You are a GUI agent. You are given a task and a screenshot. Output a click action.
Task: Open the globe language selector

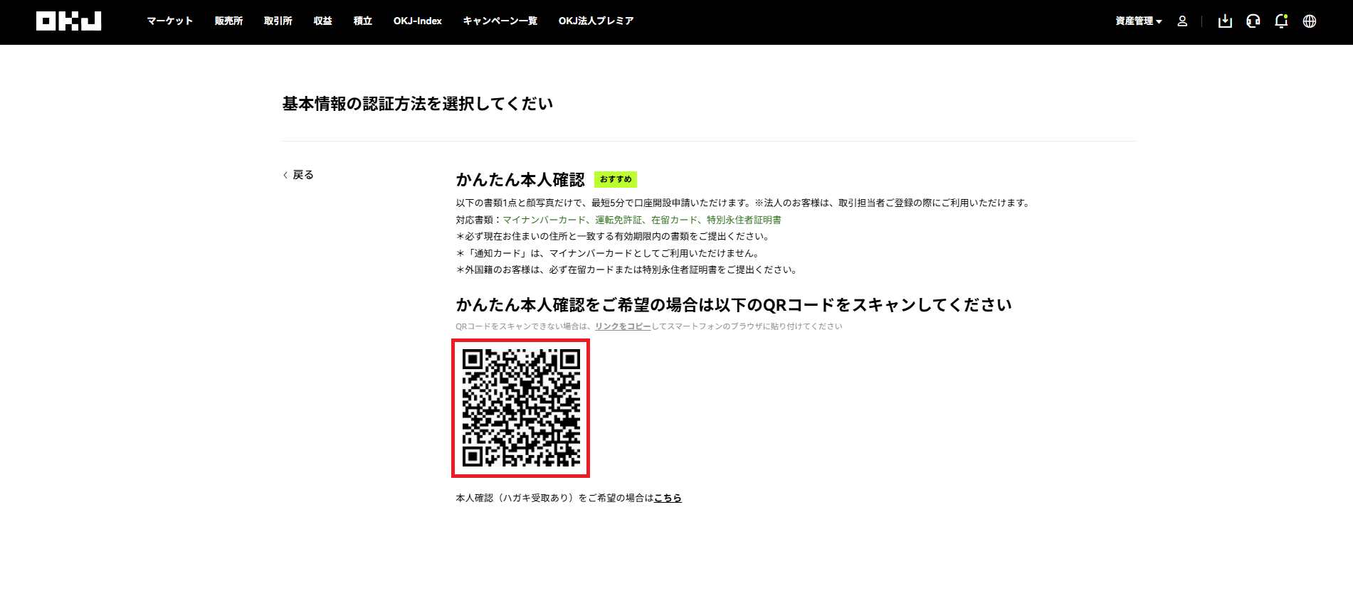[x=1310, y=21]
